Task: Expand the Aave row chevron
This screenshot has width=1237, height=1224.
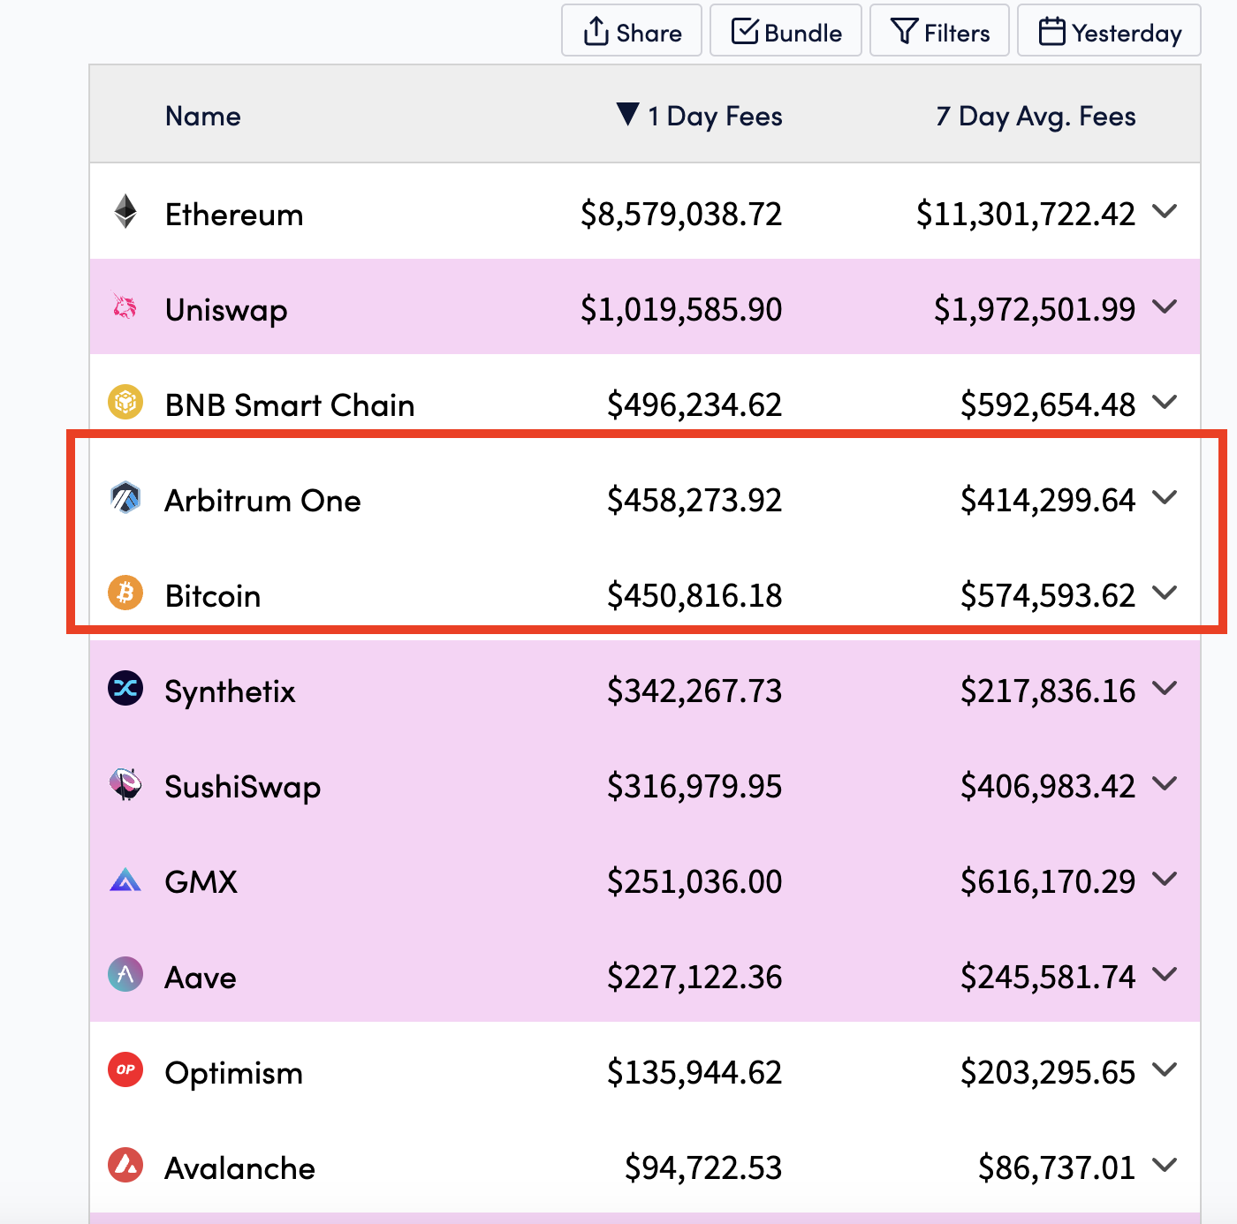Action: click(1165, 974)
